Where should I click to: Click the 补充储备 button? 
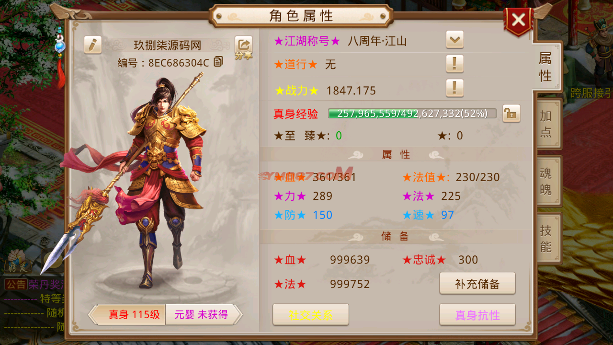pyautogui.click(x=477, y=284)
